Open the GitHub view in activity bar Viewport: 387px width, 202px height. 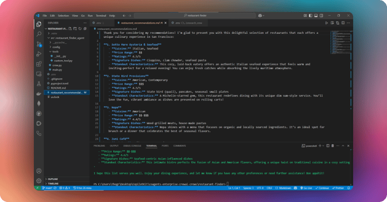pos(39,113)
